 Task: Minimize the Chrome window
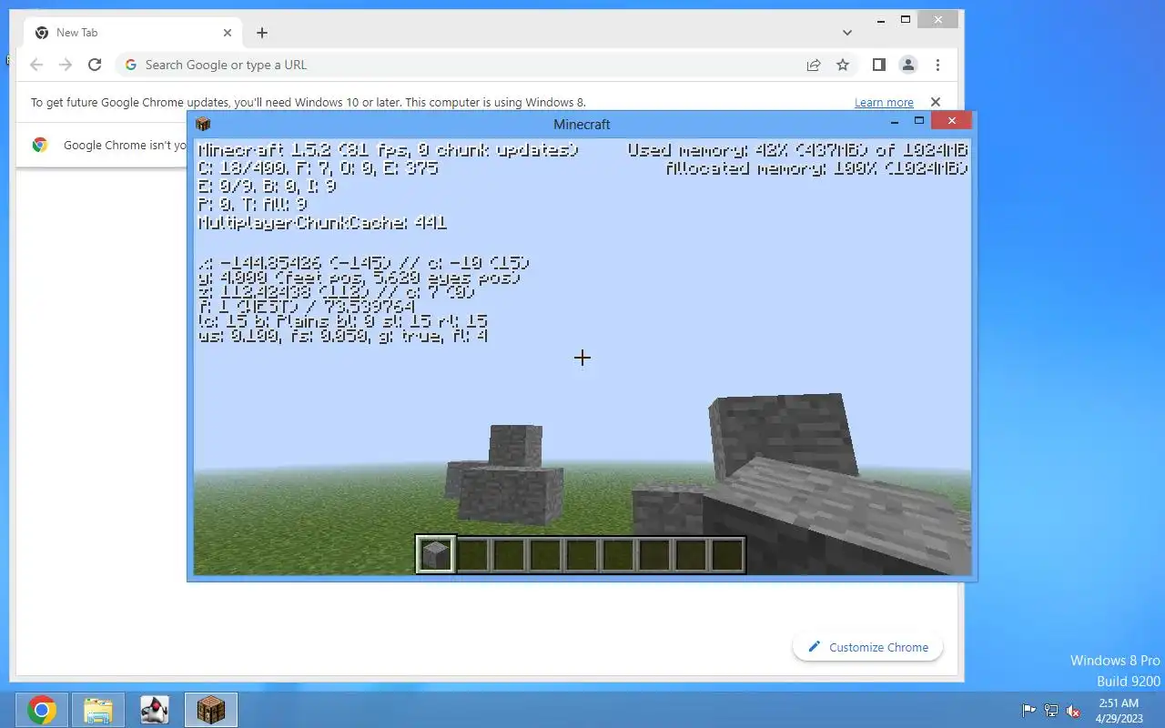pos(879,19)
